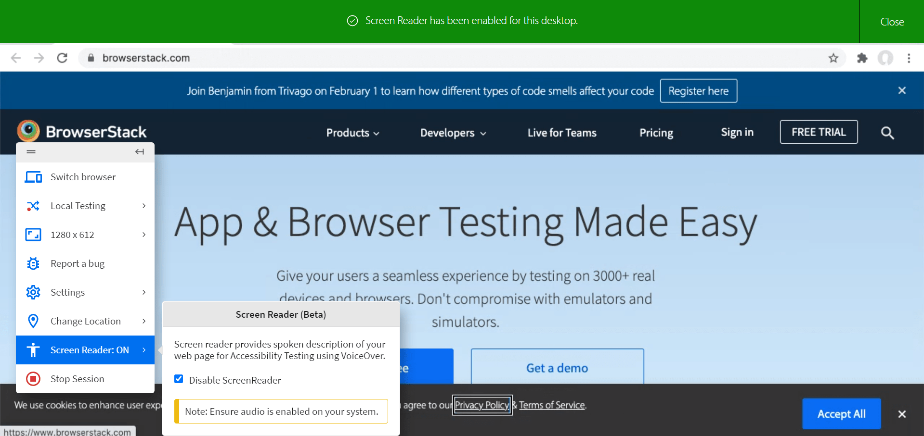Click the BrowserStack logo

[x=82, y=131]
